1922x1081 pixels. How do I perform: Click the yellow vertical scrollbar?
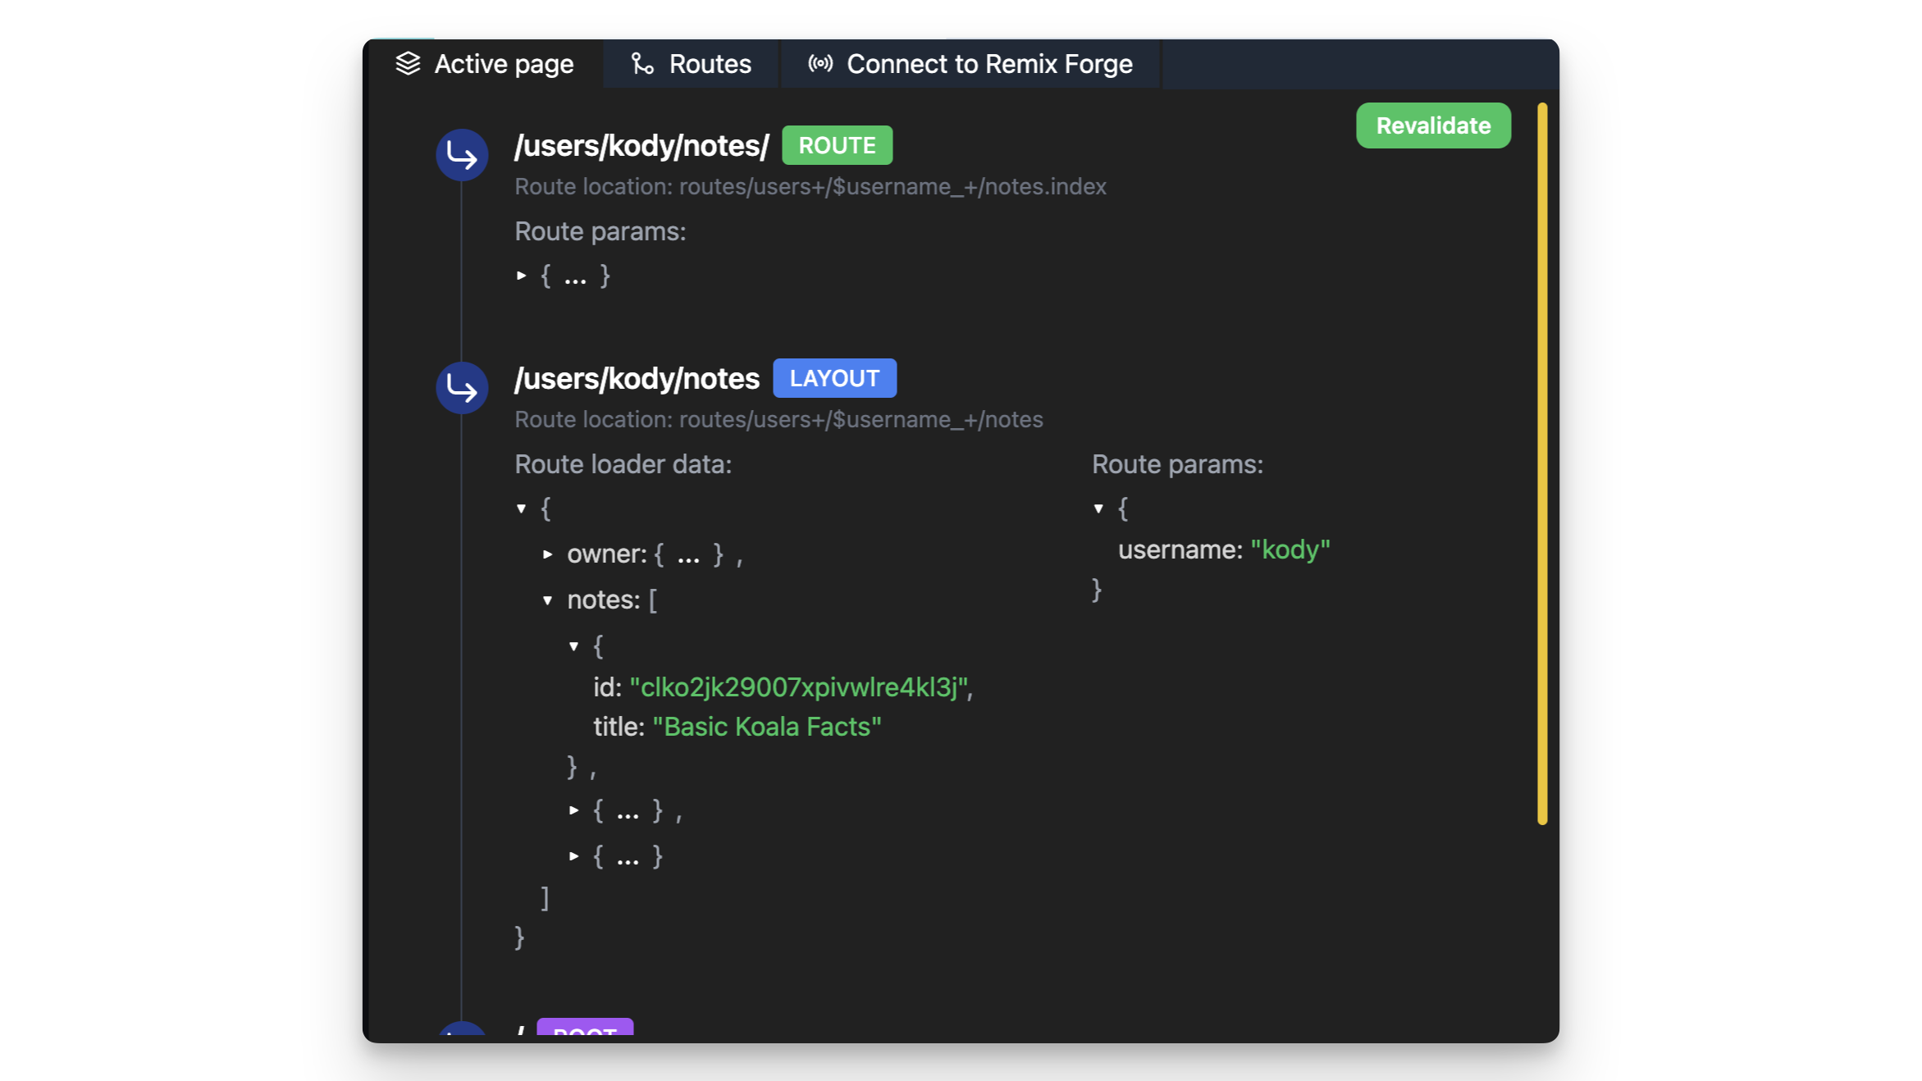(x=1541, y=463)
